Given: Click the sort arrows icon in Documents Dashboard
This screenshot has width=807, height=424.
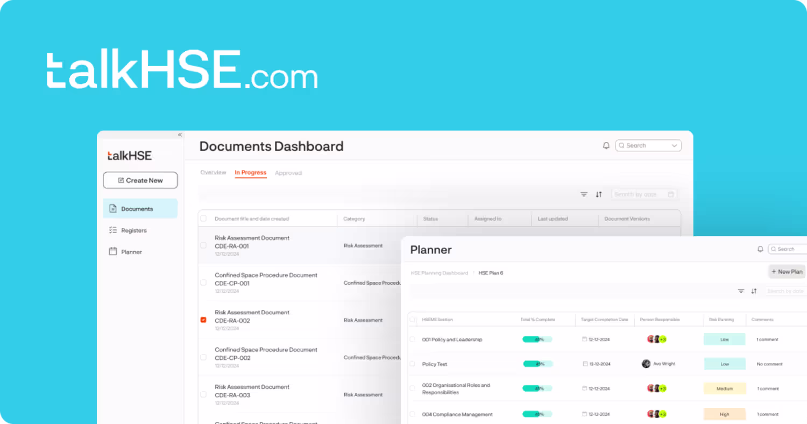Looking at the screenshot, I should coord(599,194).
